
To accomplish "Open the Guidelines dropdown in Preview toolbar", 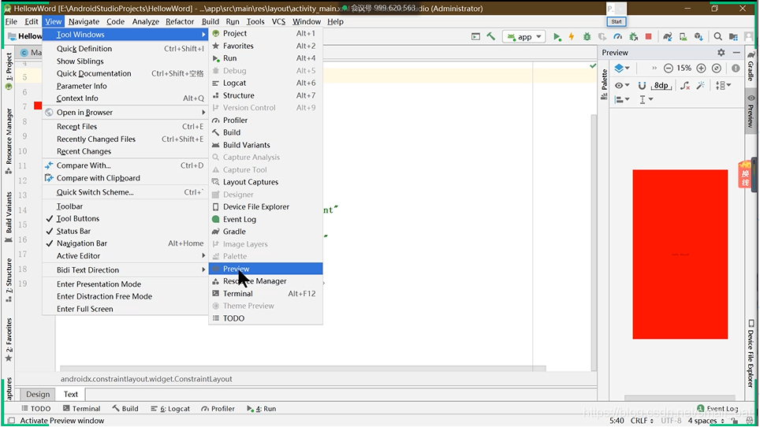I will point(646,100).
